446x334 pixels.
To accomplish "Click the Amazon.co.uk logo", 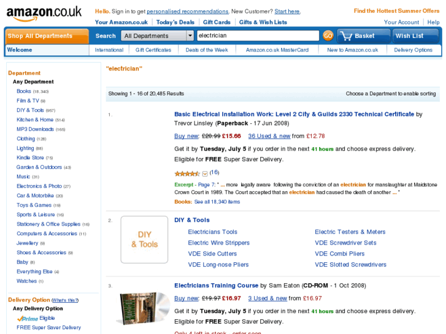I will tap(44, 12).
